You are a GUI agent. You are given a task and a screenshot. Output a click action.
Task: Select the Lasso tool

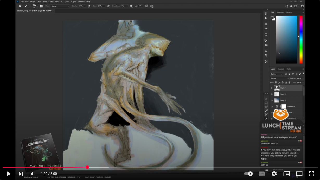(266, 107)
